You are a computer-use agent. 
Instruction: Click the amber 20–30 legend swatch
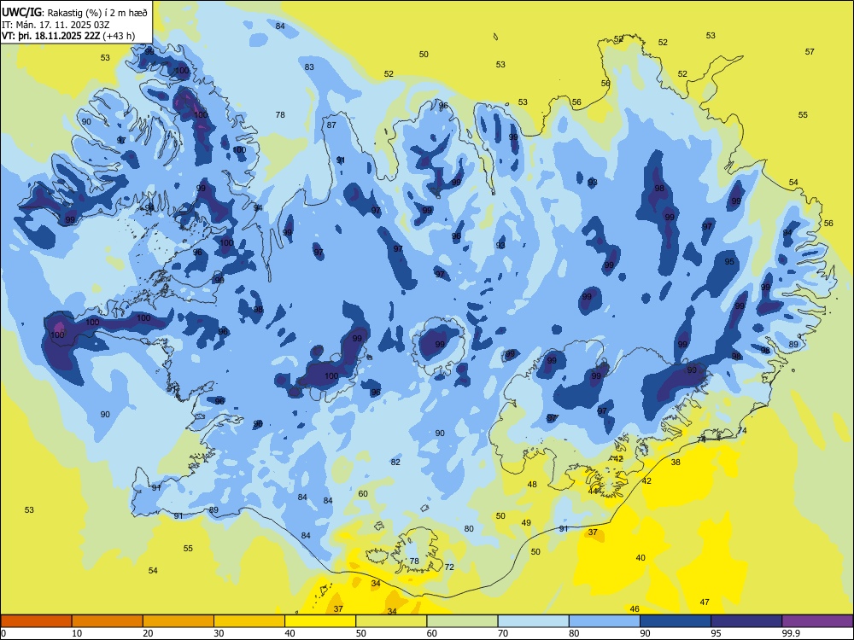tap(178, 621)
